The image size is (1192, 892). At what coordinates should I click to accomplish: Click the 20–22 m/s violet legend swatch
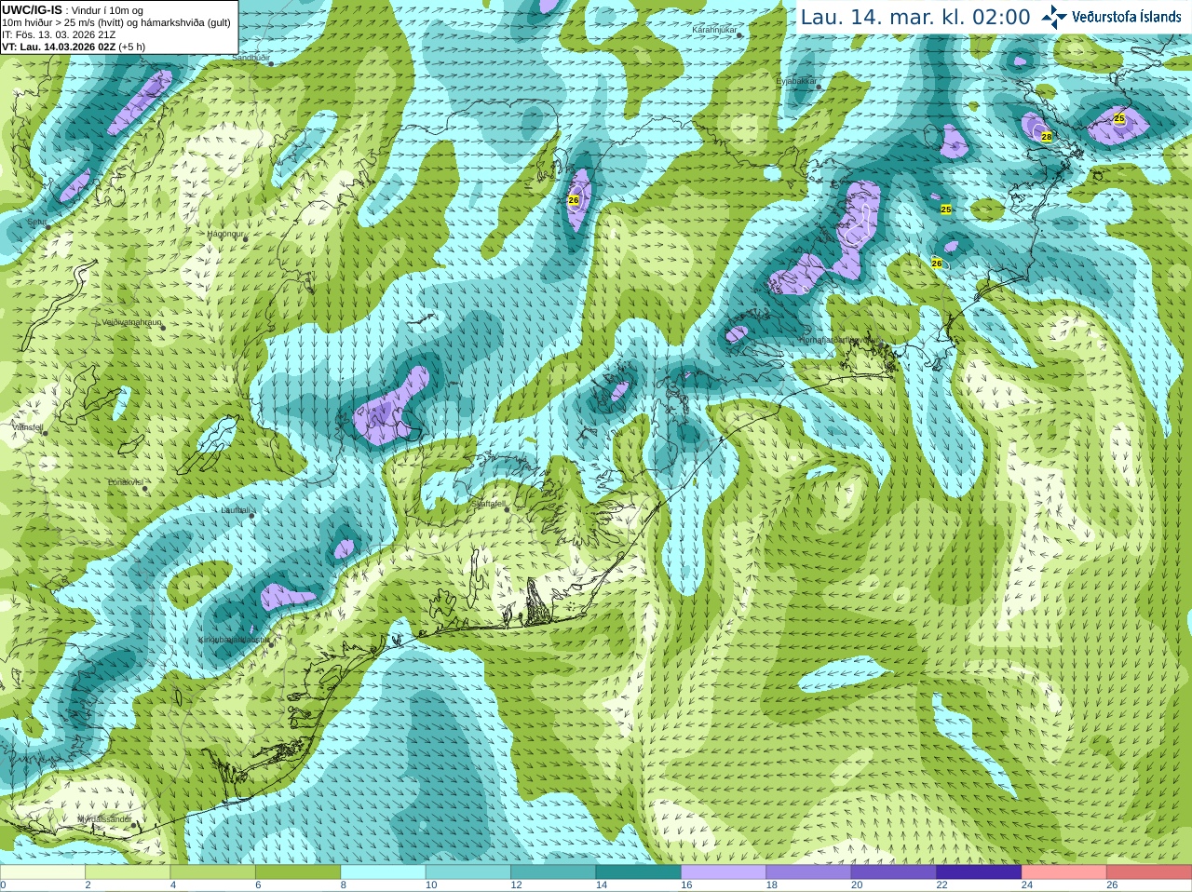(894, 872)
